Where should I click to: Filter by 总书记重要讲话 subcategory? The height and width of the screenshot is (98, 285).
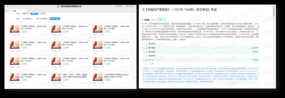pos(27,19)
